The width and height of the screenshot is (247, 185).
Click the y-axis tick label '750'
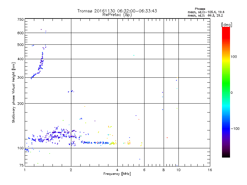[x=20, y=19]
